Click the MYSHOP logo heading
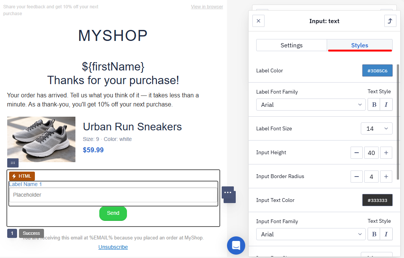The width and height of the screenshot is (404, 258). [113, 36]
